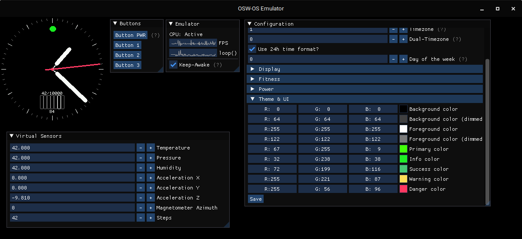Viewport: 522px width, 239px height.
Task: Decrease Acceleration Z with minus button
Action: click(141, 198)
